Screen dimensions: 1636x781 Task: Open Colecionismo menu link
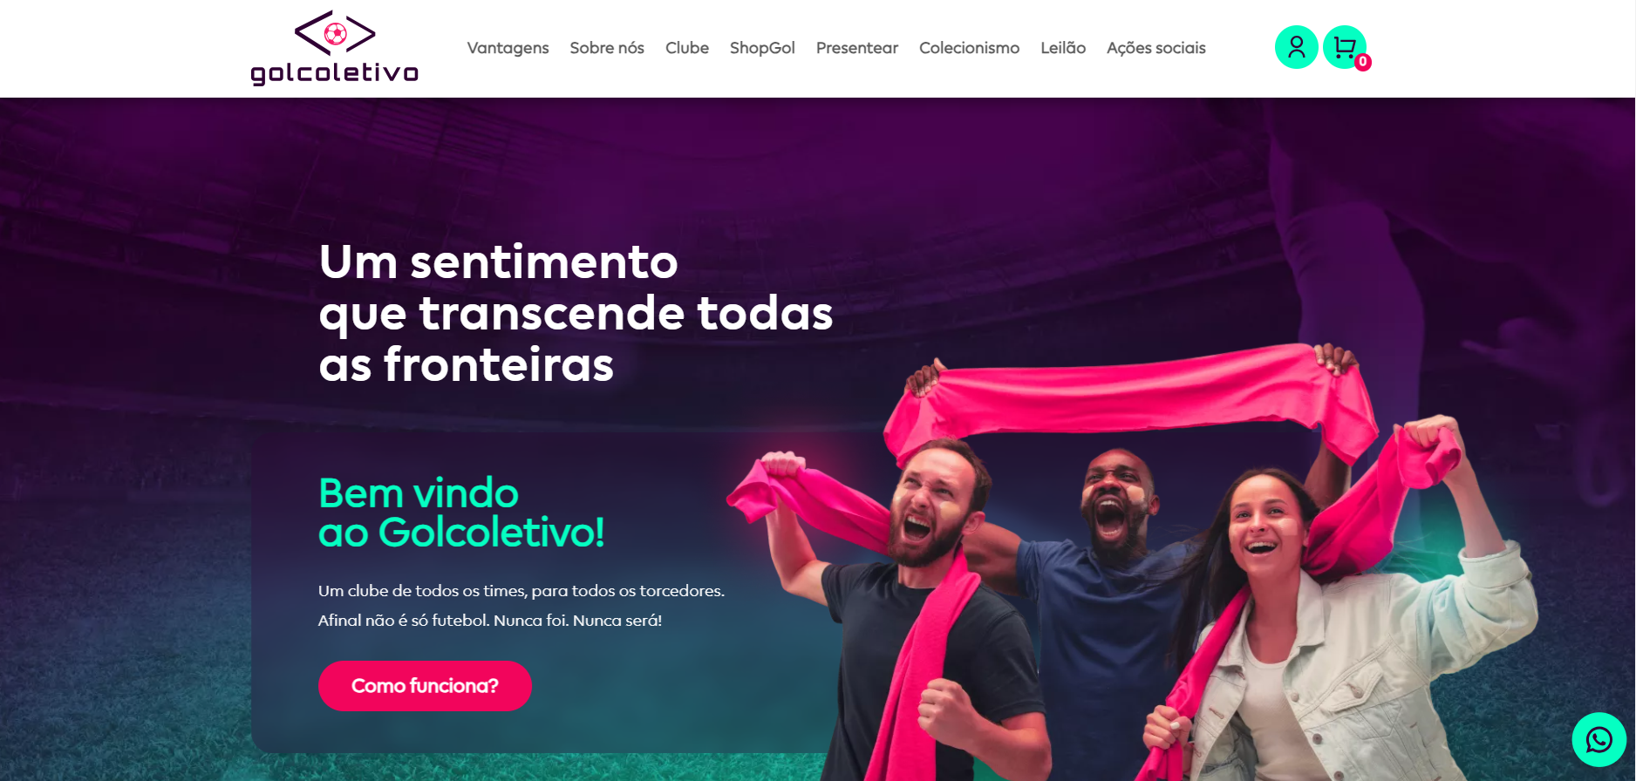click(x=969, y=48)
